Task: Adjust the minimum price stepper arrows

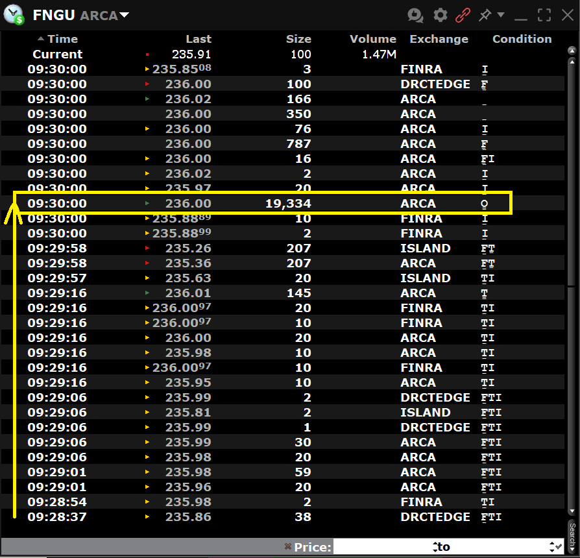Action: (435, 547)
